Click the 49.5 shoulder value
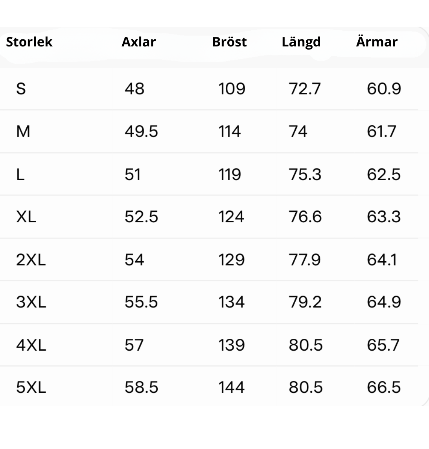Image resolution: width=429 pixels, height=449 pixels. click(x=141, y=131)
